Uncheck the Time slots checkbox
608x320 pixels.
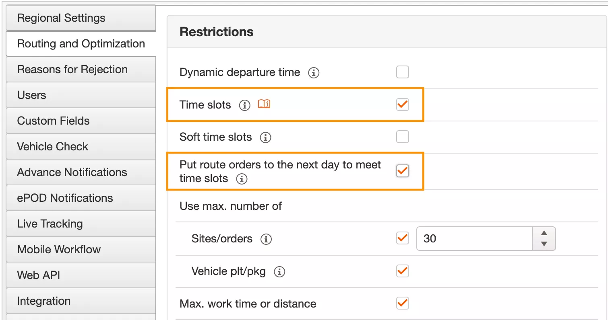coord(402,105)
